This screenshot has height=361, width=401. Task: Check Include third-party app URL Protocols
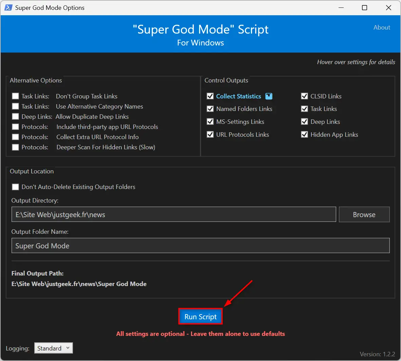click(15, 127)
